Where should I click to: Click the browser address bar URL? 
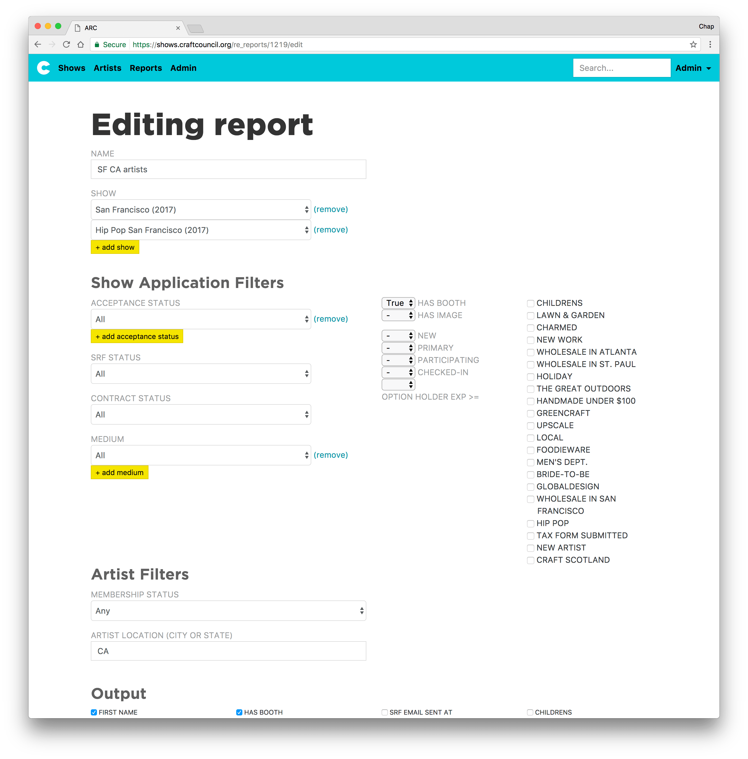(217, 45)
